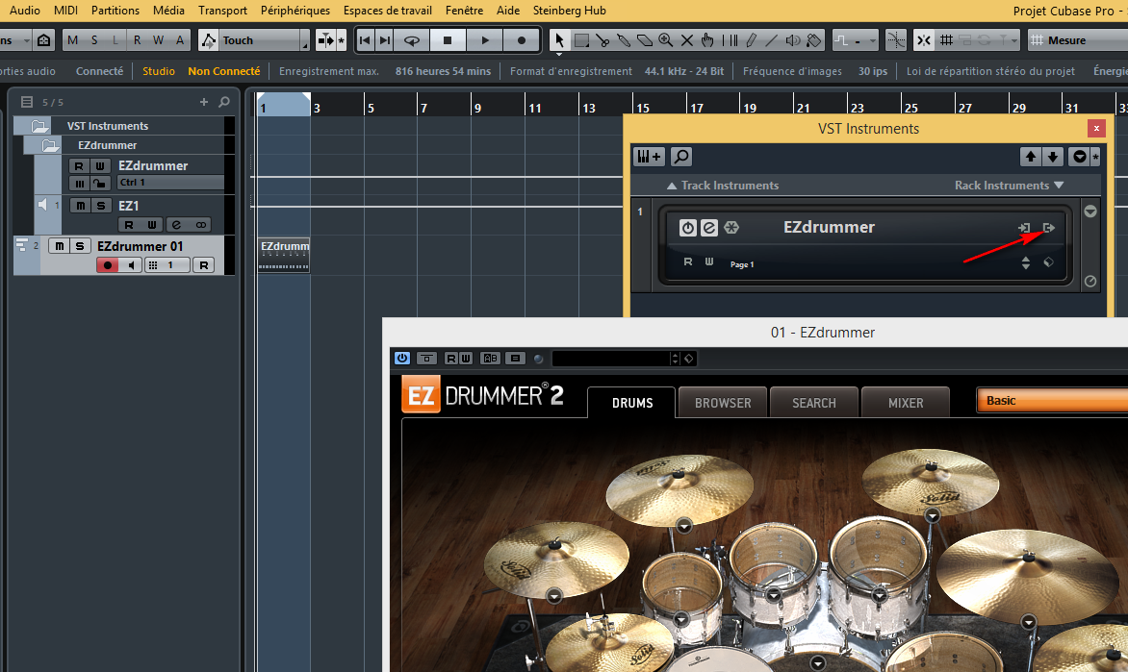The height and width of the screenshot is (672, 1128).
Task: Open track search magnifier in track list
Action: pos(224,102)
